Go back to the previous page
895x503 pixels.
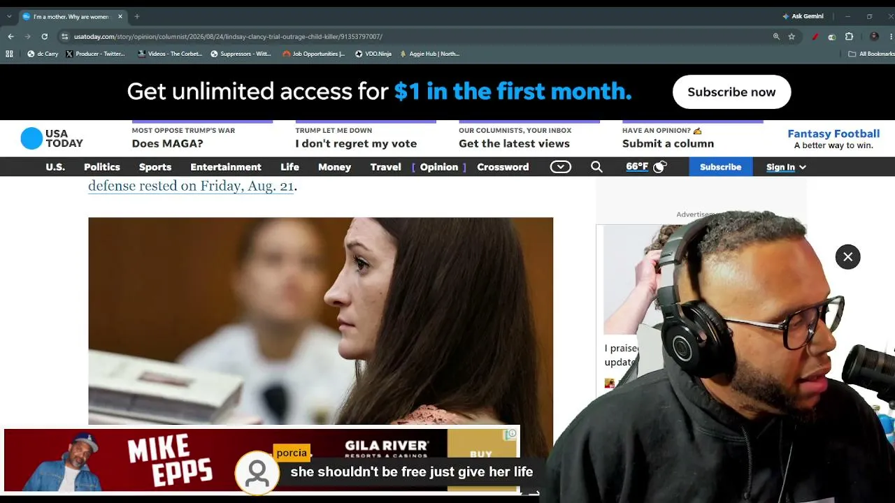pos(10,36)
